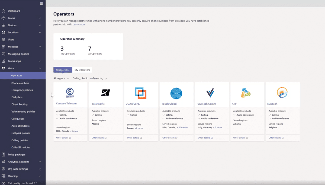Show +2 more regions for ODAA Corp.
The height and width of the screenshot is (185, 325).
coord(139,128)
